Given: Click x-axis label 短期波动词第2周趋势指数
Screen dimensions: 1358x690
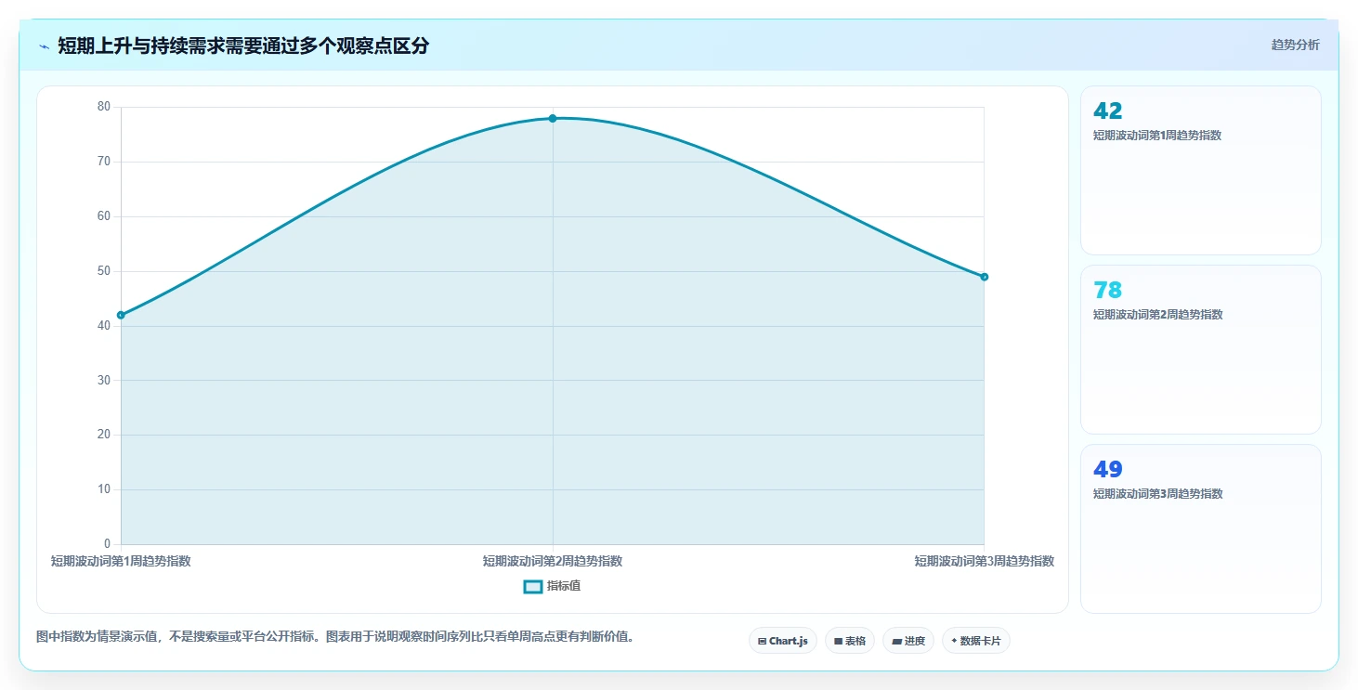Looking at the screenshot, I should [x=553, y=561].
